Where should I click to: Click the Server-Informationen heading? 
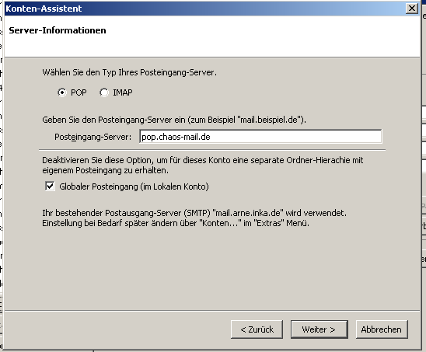click(x=58, y=30)
